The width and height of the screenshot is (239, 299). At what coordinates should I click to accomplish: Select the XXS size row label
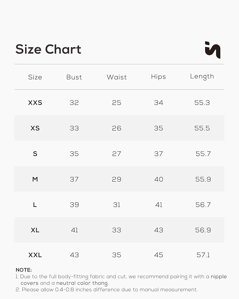[x=35, y=103]
